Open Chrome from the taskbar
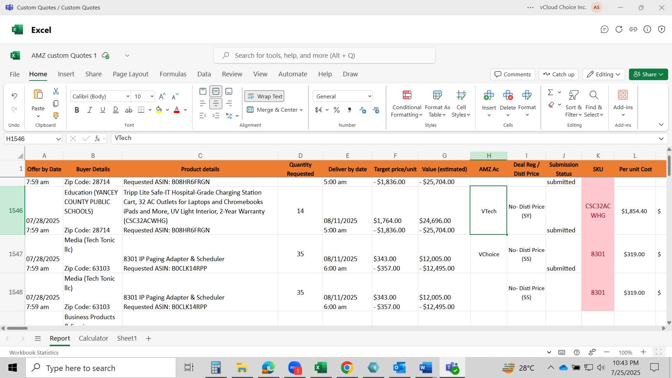The width and height of the screenshot is (672, 378). (x=347, y=368)
